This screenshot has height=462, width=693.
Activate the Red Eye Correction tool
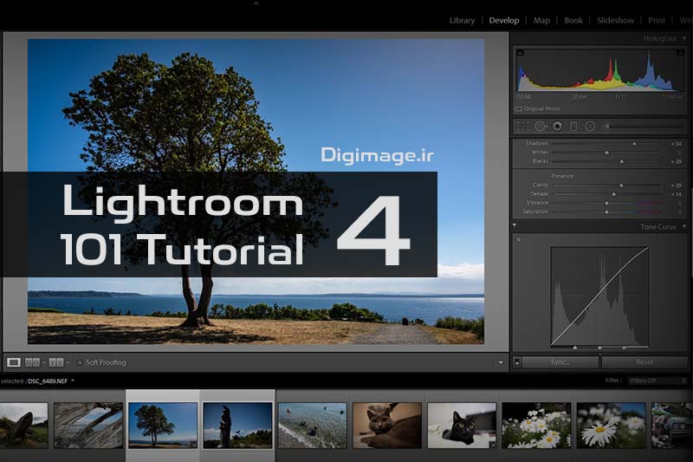(556, 126)
